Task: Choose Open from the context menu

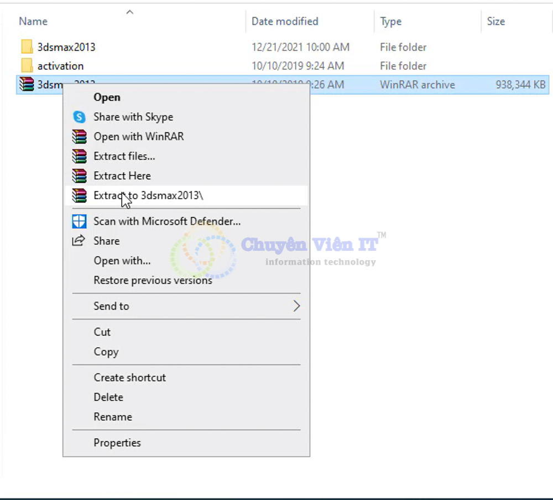Action: click(186, 97)
